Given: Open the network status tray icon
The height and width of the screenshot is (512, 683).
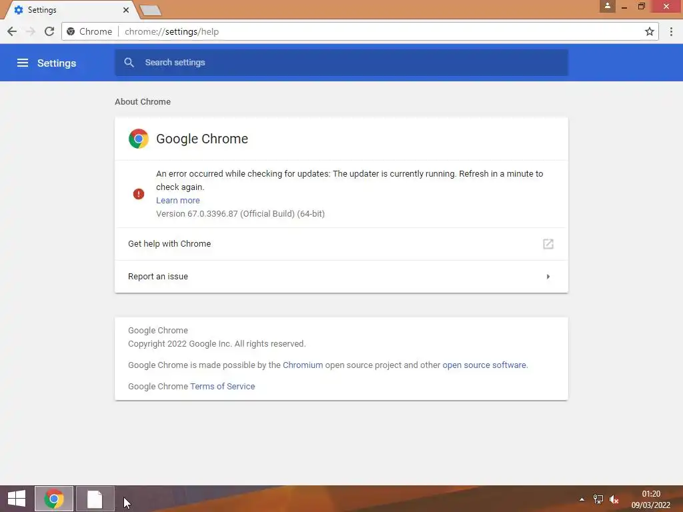Looking at the screenshot, I should click(598, 499).
